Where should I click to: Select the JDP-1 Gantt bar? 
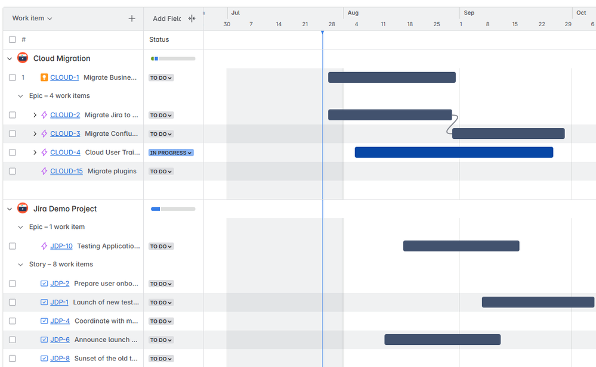point(538,302)
